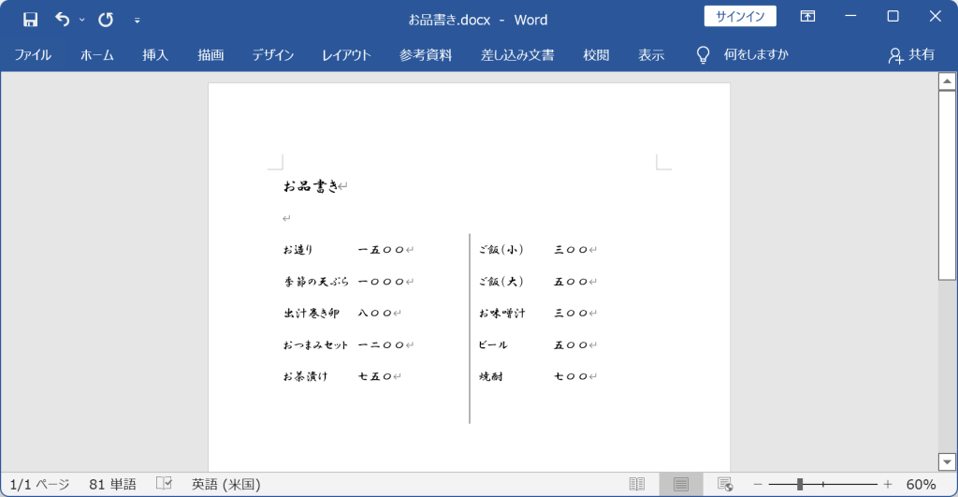958x497 pixels.
Task: Switch to Read Mode view icon
Action: click(x=636, y=484)
